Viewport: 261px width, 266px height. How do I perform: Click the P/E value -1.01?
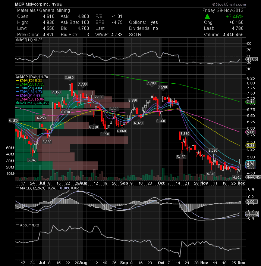point(117,16)
